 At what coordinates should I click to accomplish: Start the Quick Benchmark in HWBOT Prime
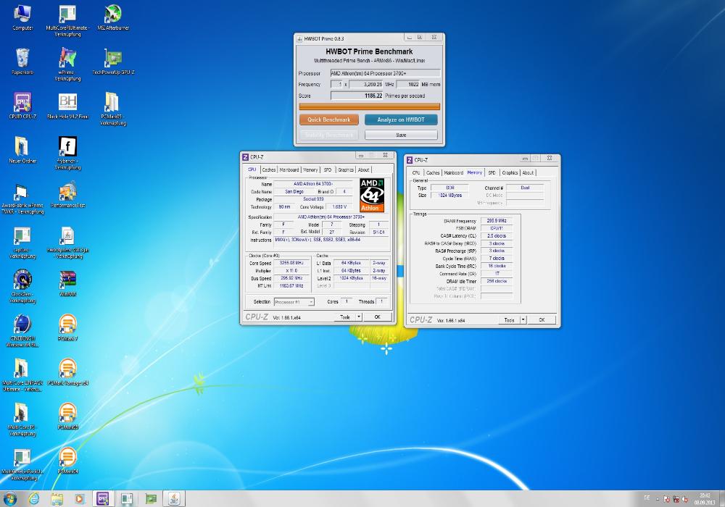click(328, 120)
